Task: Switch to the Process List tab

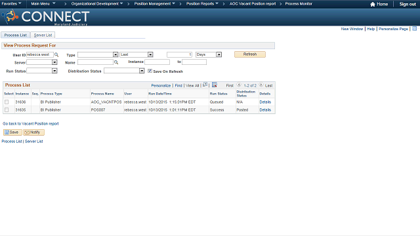Action: pyautogui.click(x=16, y=35)
